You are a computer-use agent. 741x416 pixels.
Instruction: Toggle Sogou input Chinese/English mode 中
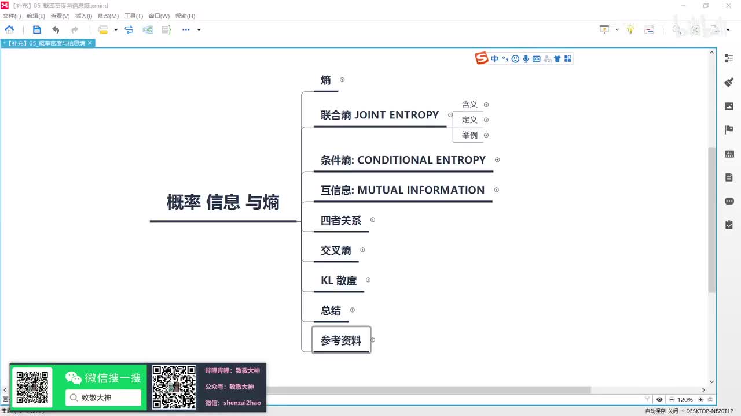(494, 58)
